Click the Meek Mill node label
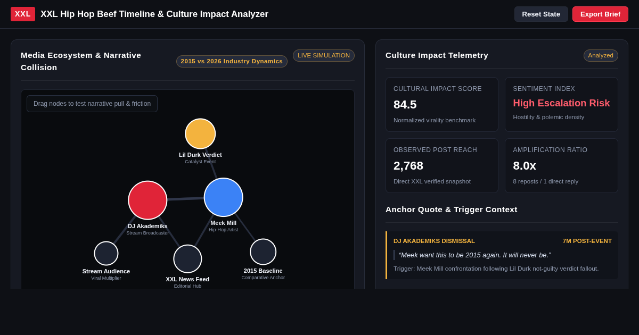This screenshot has width=639, height=335. [224, 223]
